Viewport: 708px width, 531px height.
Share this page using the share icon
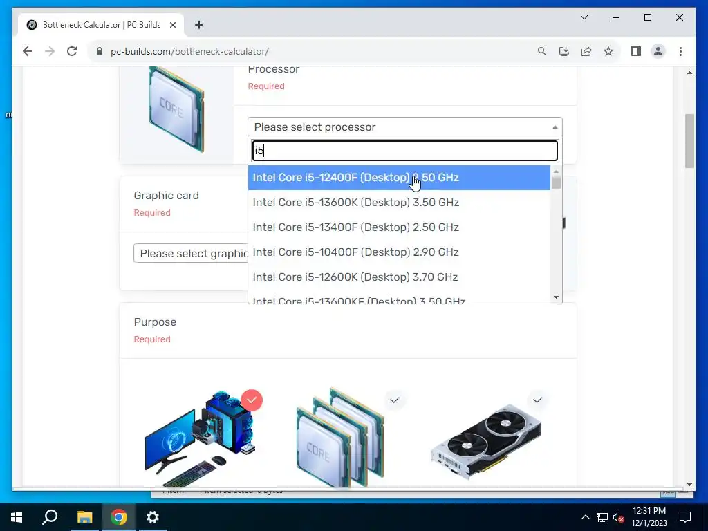click(x=586, y=51)
